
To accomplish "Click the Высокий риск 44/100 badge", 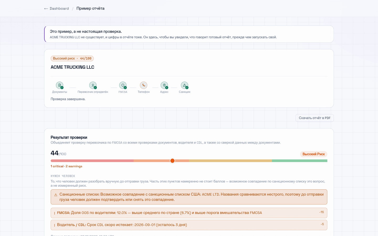I will (x=72, y=58).
